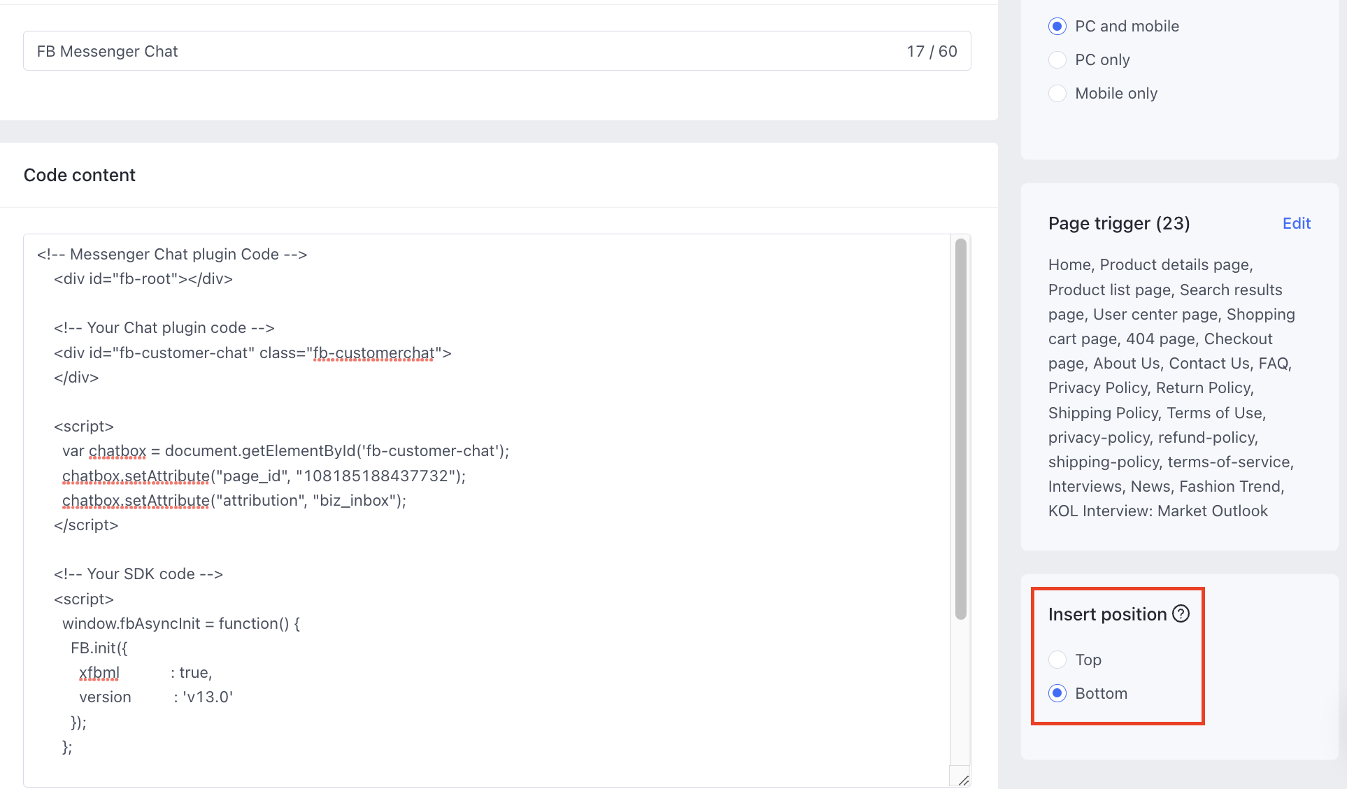Click the version 'v13.0' code line
The width and height of the screenshot is (1347, 789).
click(x=155, y=697)
